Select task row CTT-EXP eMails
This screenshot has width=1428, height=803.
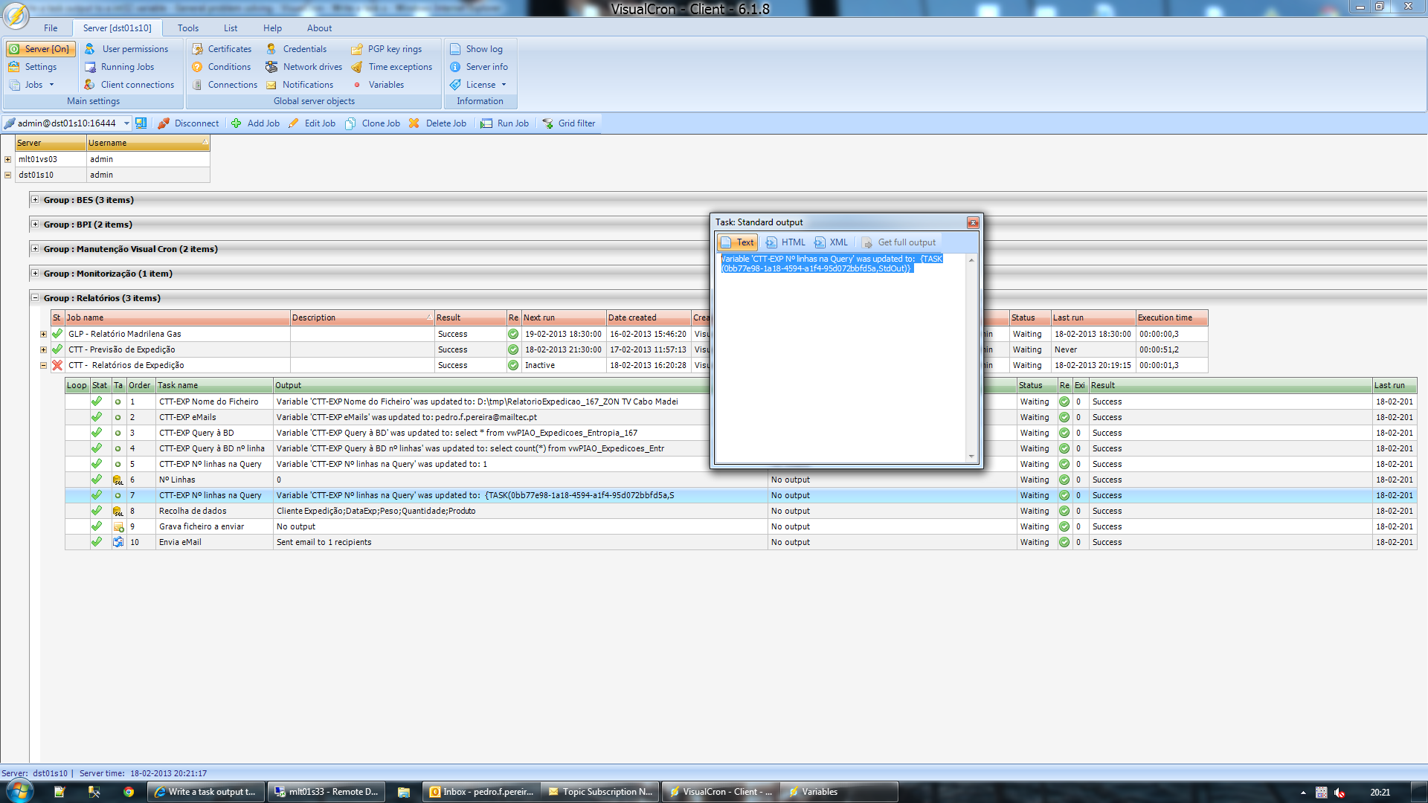pyautogui.click(x=740, y=417)
